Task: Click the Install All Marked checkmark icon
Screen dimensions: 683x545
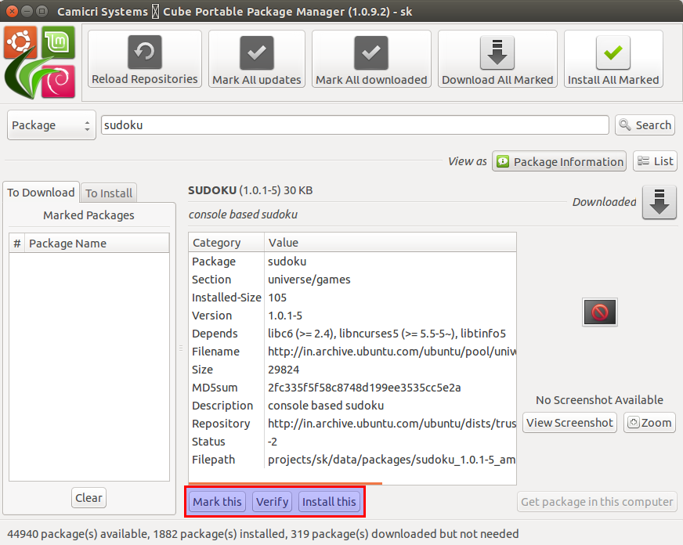Action: pos(613,52)
